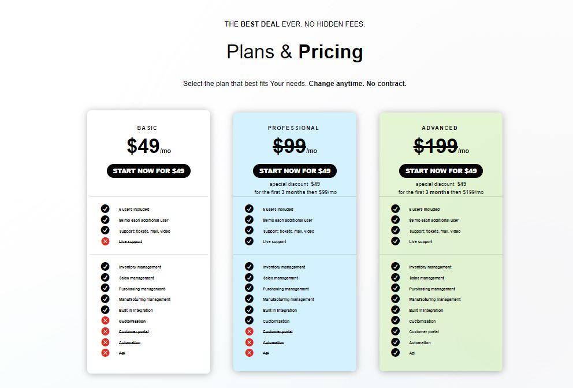Image resolution: width=573 pixels, height=388 pixels.
Task: Click the crossed-out $199 price in Advanced
Action: click(436, 146)
